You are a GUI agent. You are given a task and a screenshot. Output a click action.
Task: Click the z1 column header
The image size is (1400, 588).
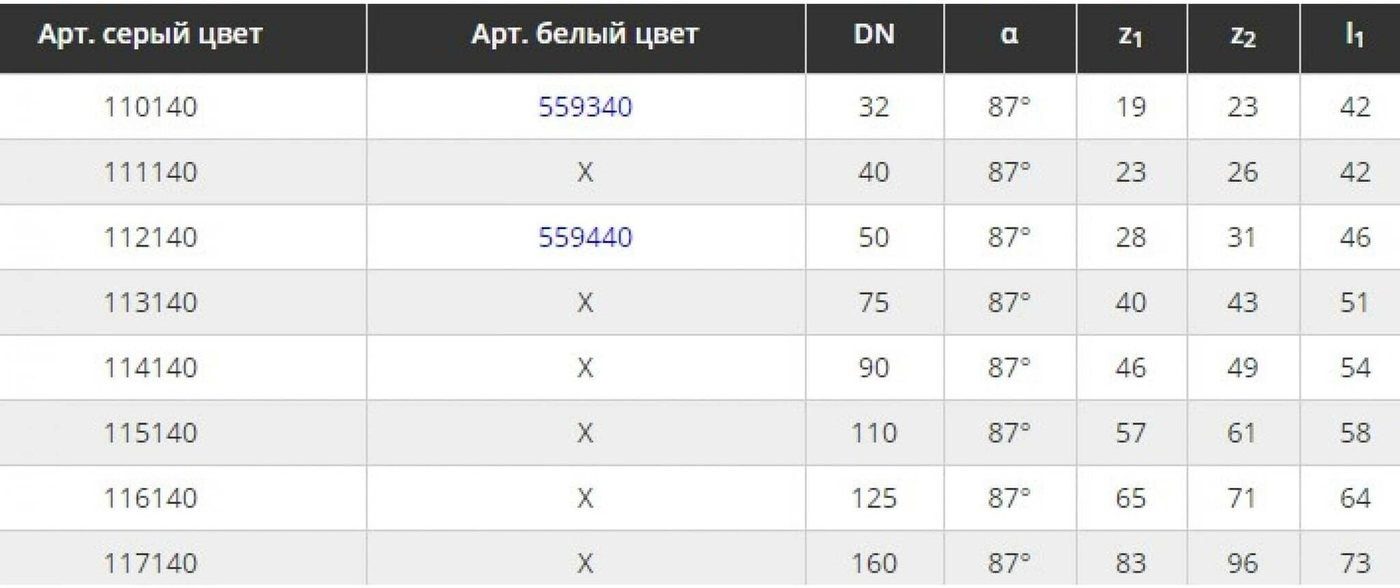pyautogui.click(x=1130, y=35)
